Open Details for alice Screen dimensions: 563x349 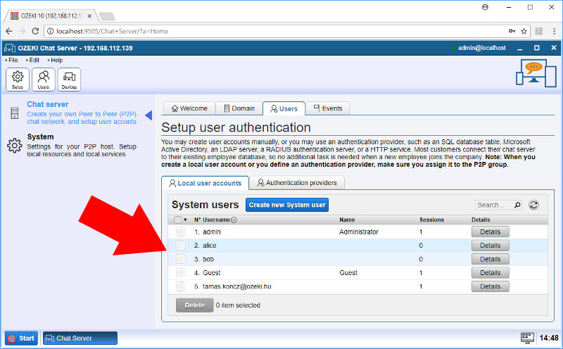coord(490,246)
